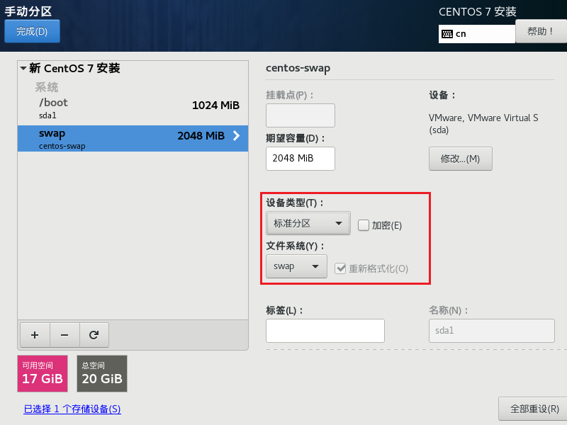The image size is (567, 425).
Task: Click the 期望容量 field showing 2048 MiB
Action: point(301,159)
